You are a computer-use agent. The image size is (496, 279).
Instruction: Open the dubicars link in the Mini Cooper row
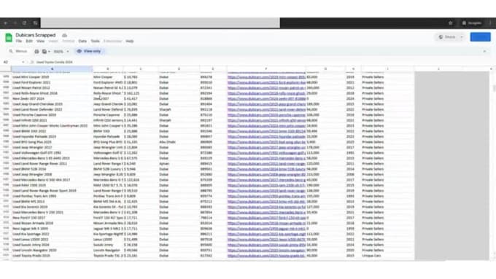coord(266,76)
